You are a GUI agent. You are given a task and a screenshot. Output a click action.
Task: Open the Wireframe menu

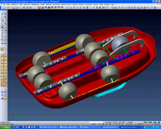pyautogui.click(x=14, y=4)
